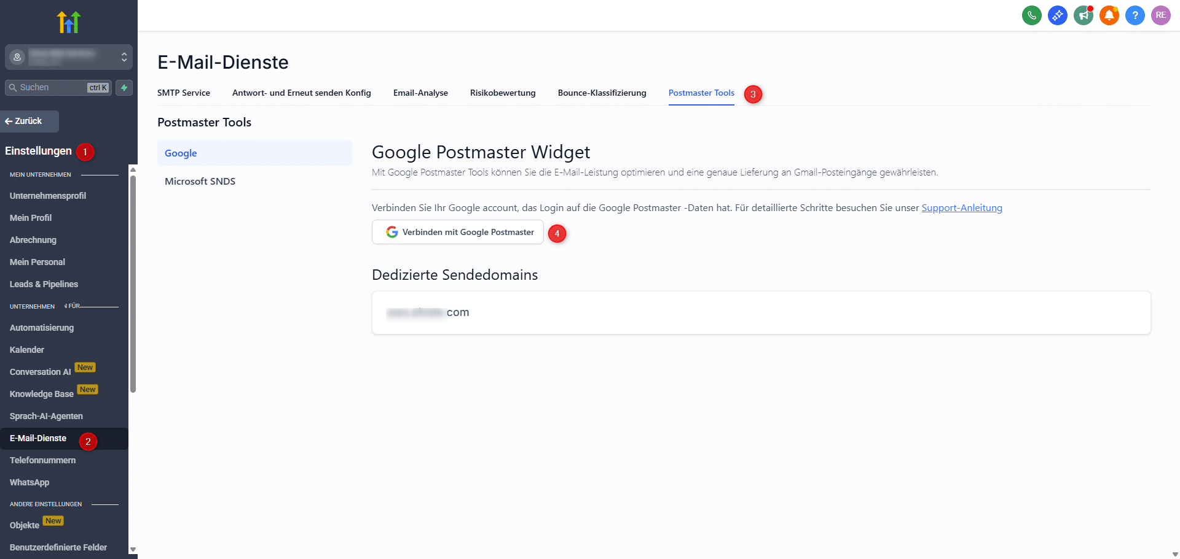
Task: Open Benutzerdefinierte Felder settings
Action: (x=58, y=547)
